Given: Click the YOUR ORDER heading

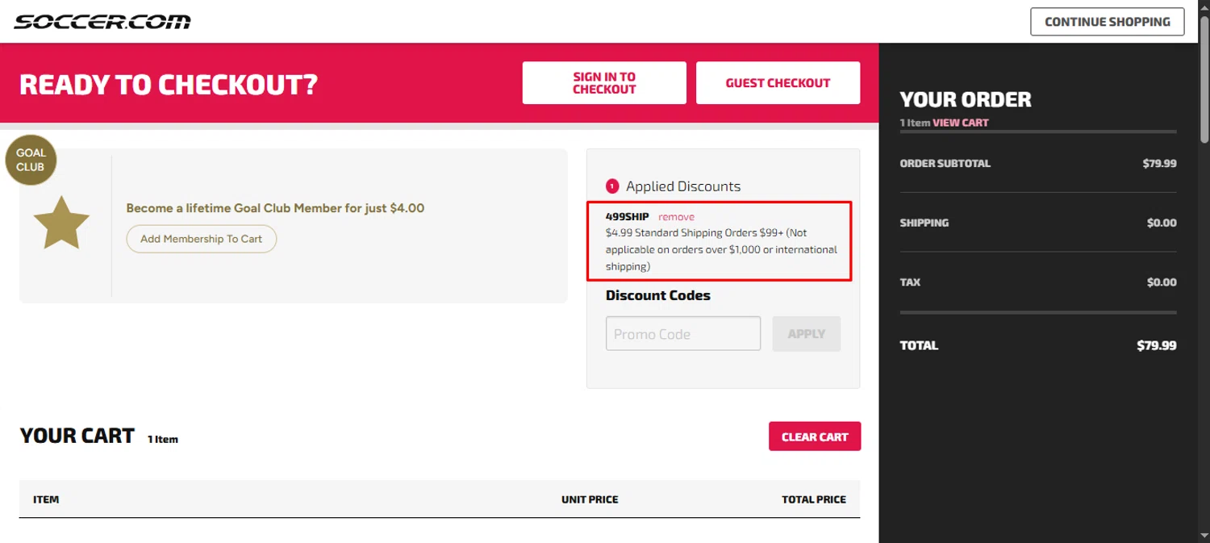Looking at the screenshot, I should coord(966,100).
